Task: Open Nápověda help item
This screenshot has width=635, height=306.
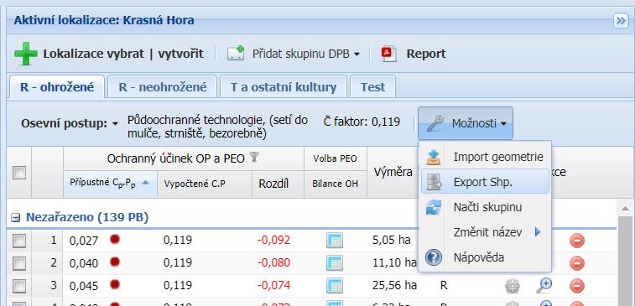Action: click(485, 257)
